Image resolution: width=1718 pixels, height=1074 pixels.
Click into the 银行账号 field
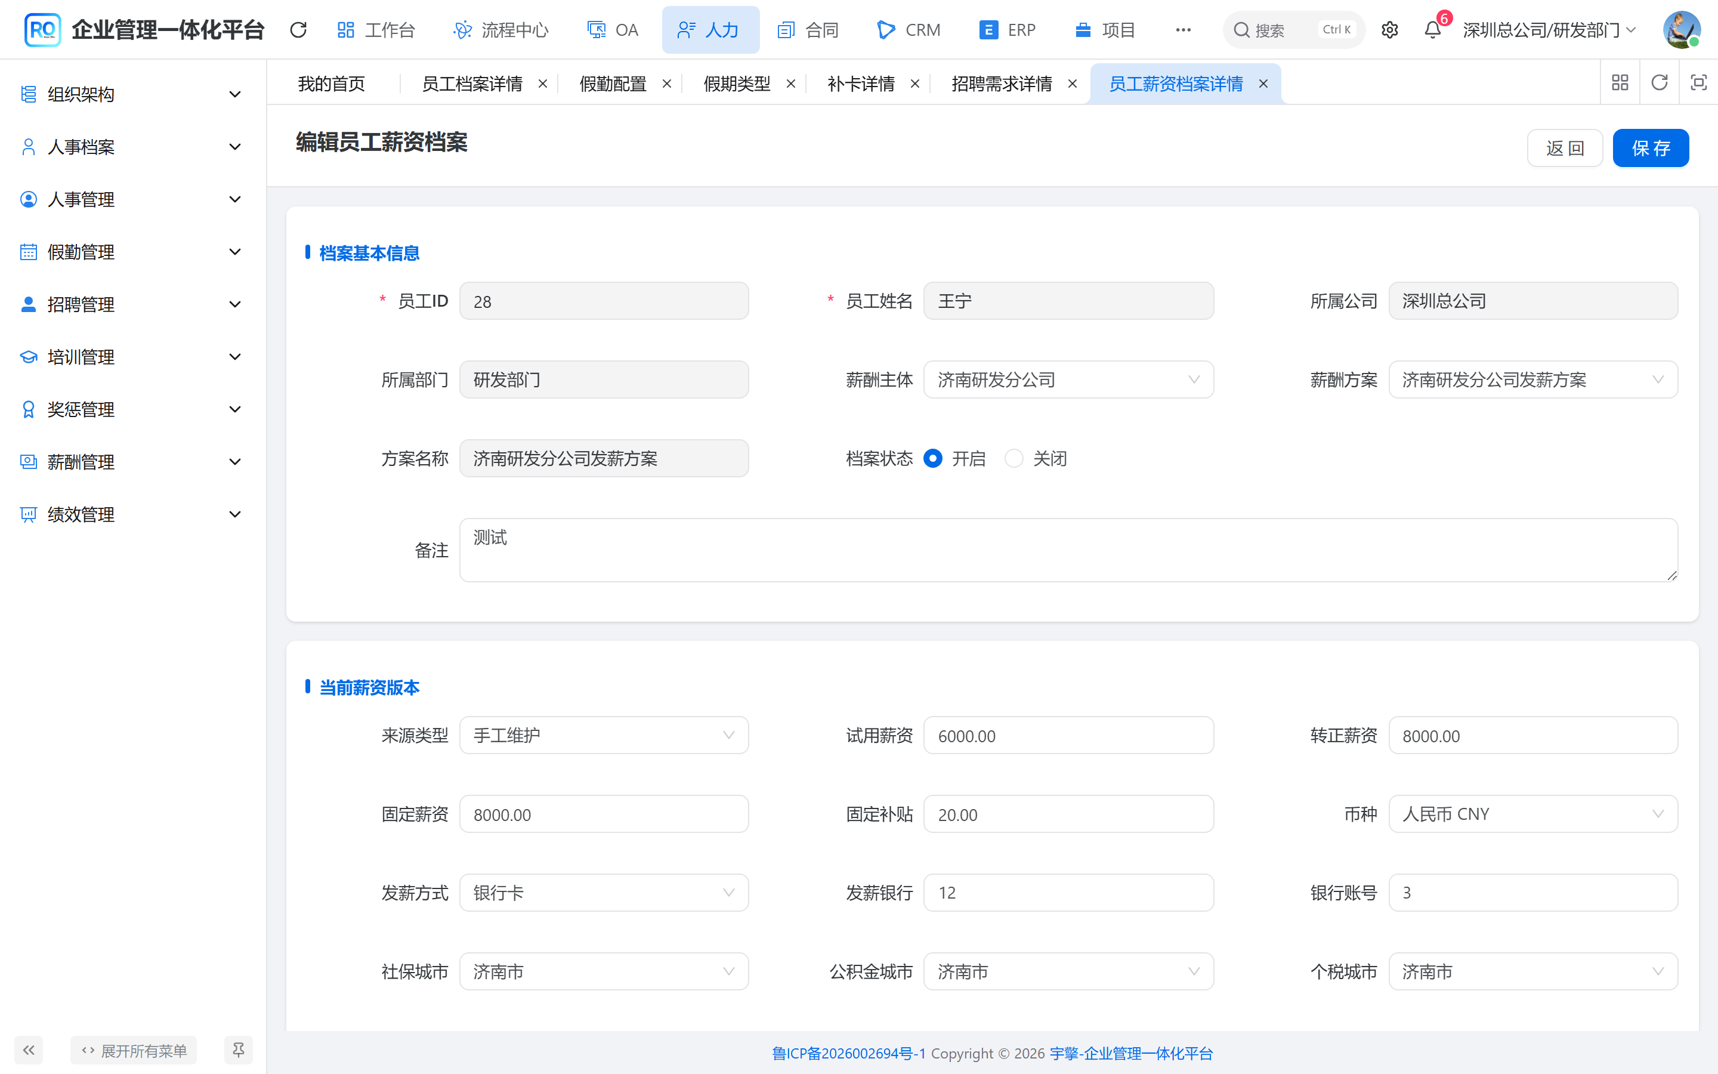(x=1532, y=893)
